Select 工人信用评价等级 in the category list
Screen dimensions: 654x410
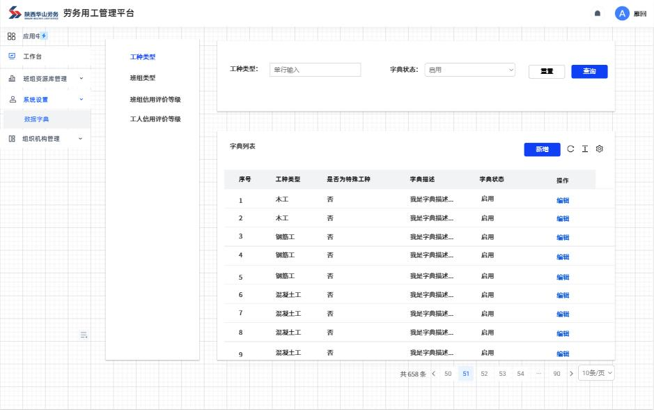[x=155, y=119]
